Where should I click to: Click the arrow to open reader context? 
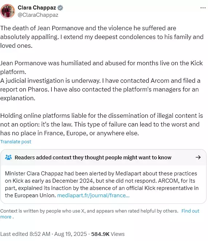[198, 157]
